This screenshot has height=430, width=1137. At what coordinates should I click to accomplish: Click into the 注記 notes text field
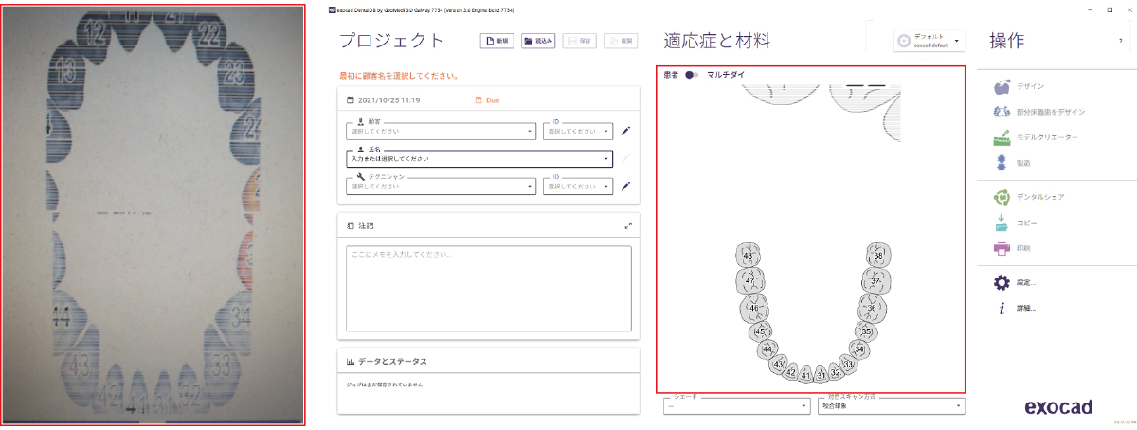tap(489, 288)
